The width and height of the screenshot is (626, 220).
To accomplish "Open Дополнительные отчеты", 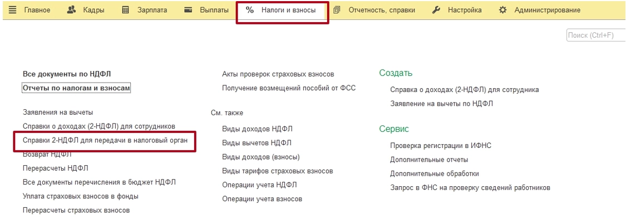I will click(429, 160).
